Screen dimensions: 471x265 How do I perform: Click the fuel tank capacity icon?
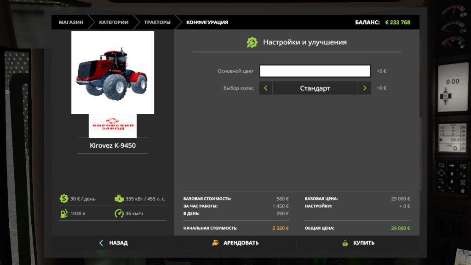click(63, 213)
